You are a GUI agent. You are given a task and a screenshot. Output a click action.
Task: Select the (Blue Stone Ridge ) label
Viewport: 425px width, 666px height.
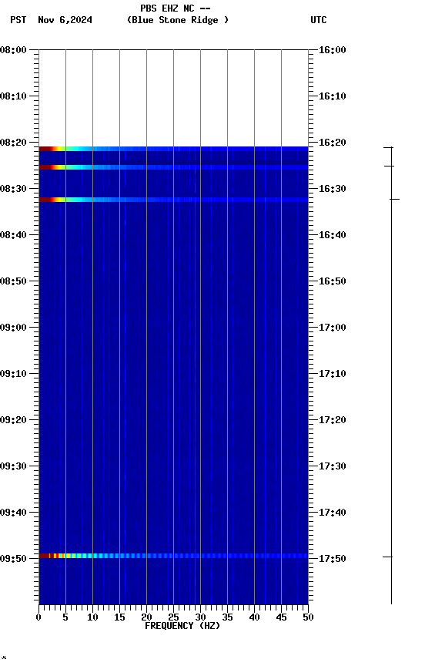click(178, 20)
